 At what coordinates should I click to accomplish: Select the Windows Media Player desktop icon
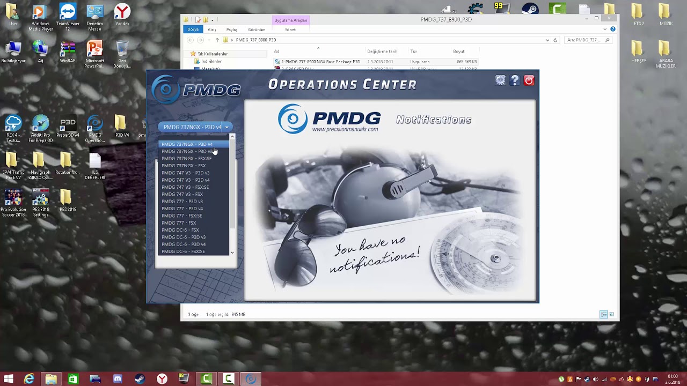tap(40, 17)
